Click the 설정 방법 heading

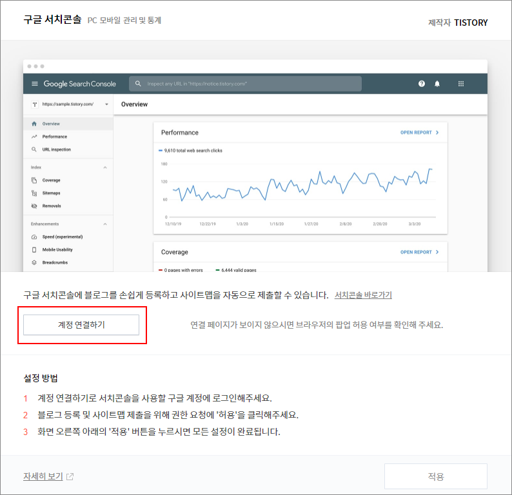(41, 378)
